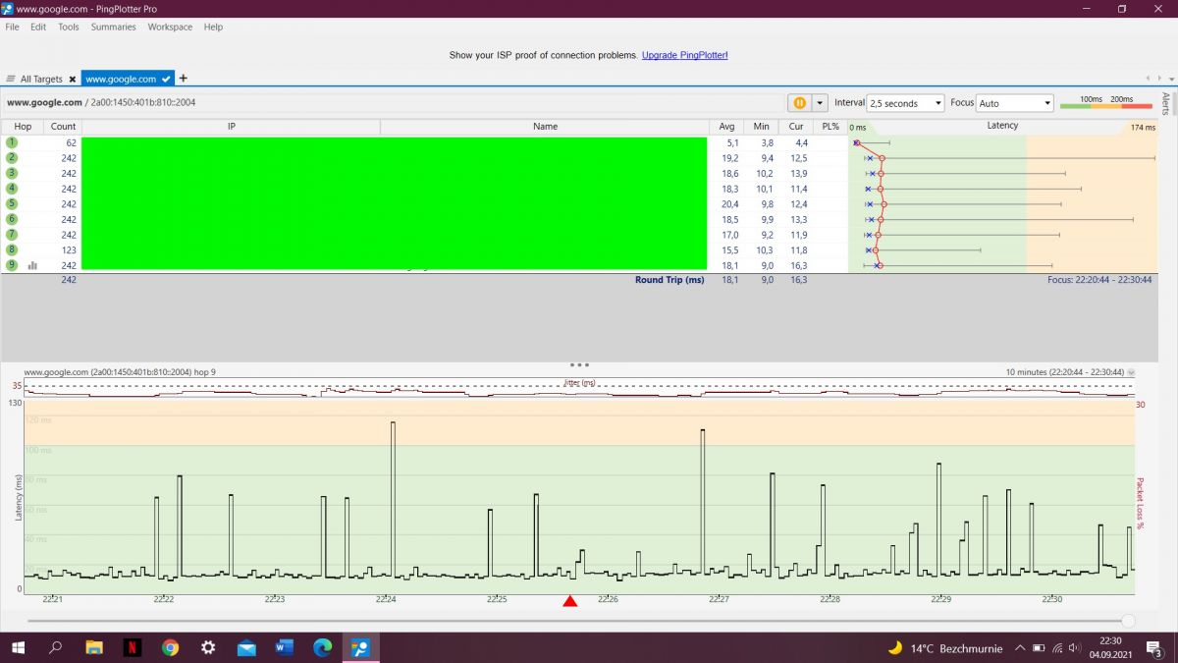Click the hop 5 Avg value 20,4
The height and width of the screenshot is (663, 1178).
(728, 204)
